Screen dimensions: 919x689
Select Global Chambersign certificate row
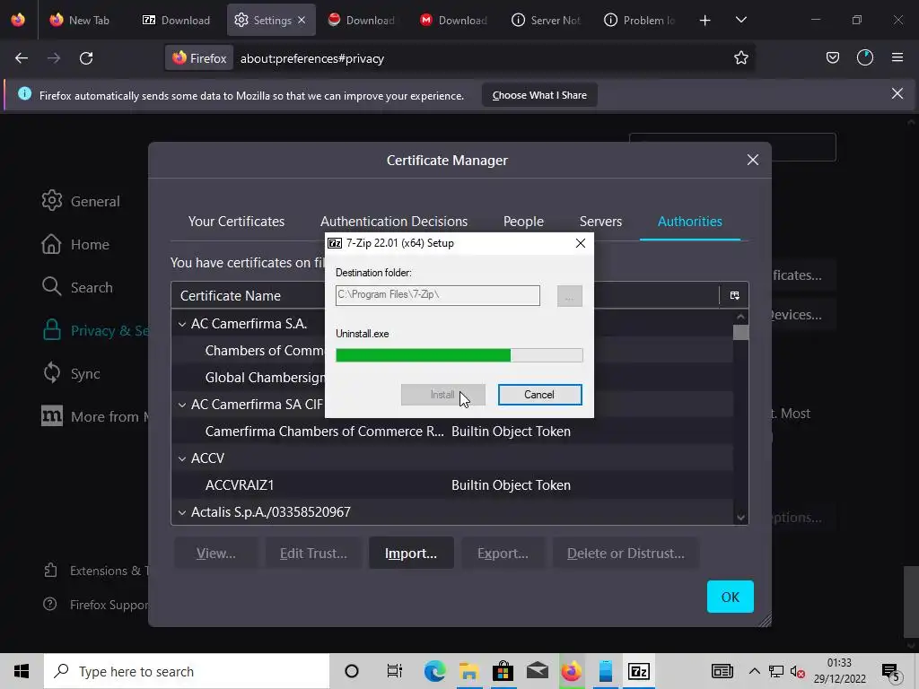pyautogui.click(x=249, y=378)
